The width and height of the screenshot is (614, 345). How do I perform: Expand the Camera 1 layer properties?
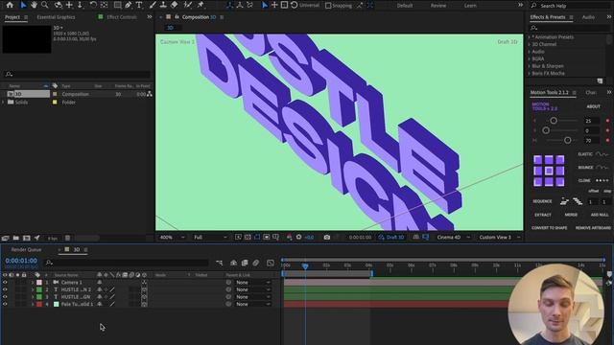[33, 283]
